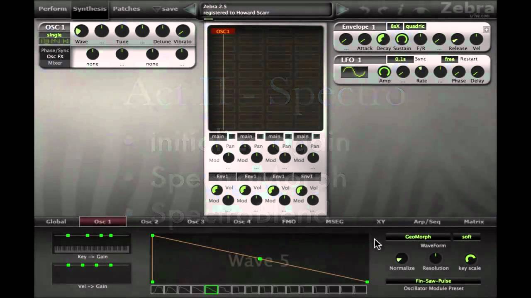The width and height of the screenshot is (531, 298).
Task: Select the fourth waveform thumbnail slot
Action: click(x=198, y=290)
